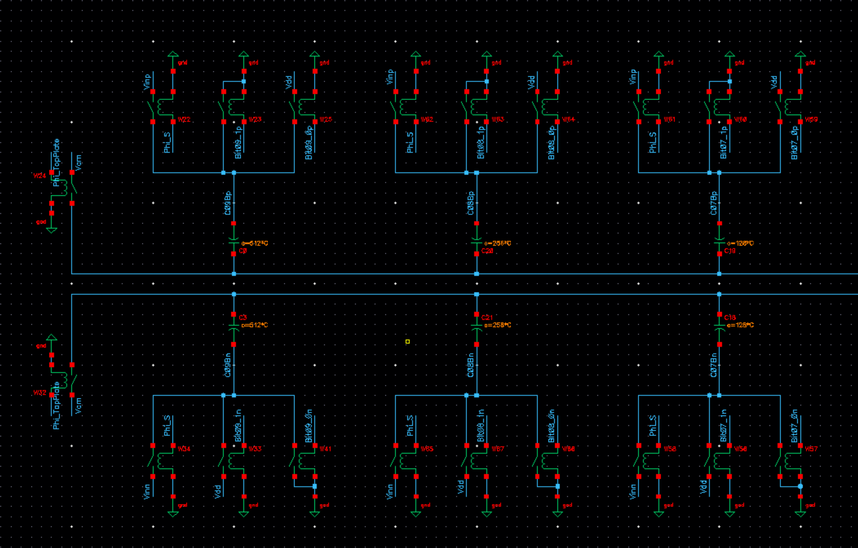Select capacitor C3 below the lower bus

(234, 329)
